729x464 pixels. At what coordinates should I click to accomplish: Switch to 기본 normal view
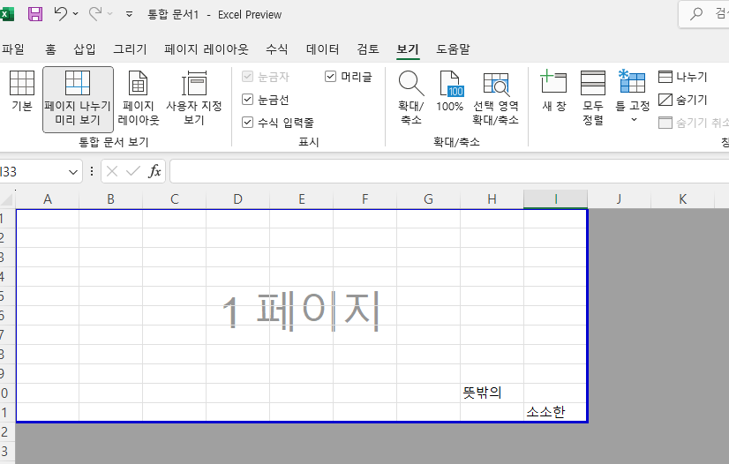coord(22,92)
